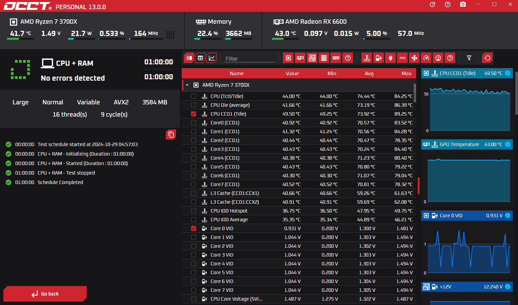Toggle the voltage sensor type filter

pos(379,58)
